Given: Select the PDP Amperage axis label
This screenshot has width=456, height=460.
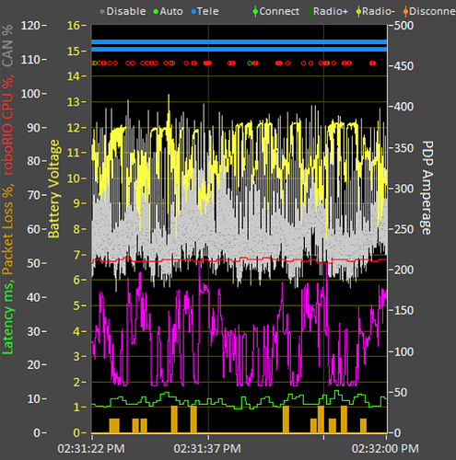Looking at the screenshot, I should pos(427,188).
